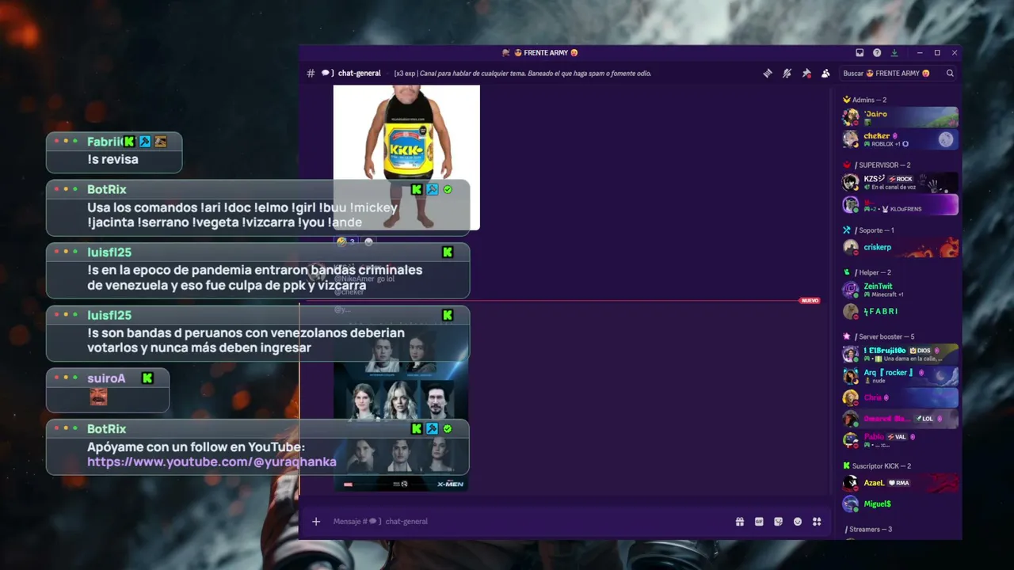The image size is (1014, 570).
Task: Click the search magnifier icon
Action: pyautogui.click(x=950, y=73)
